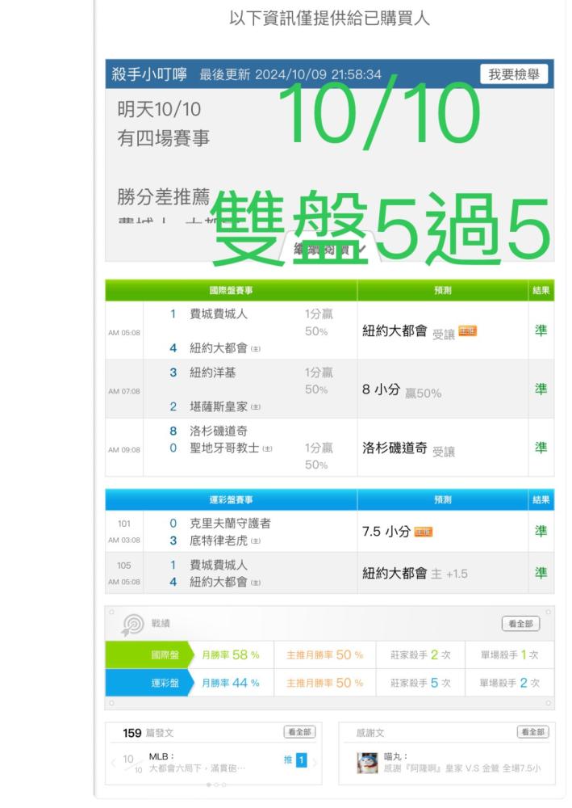572x808 pixels.
Task: Click the 準 result for 8 小分
Action: coord(541,389)
